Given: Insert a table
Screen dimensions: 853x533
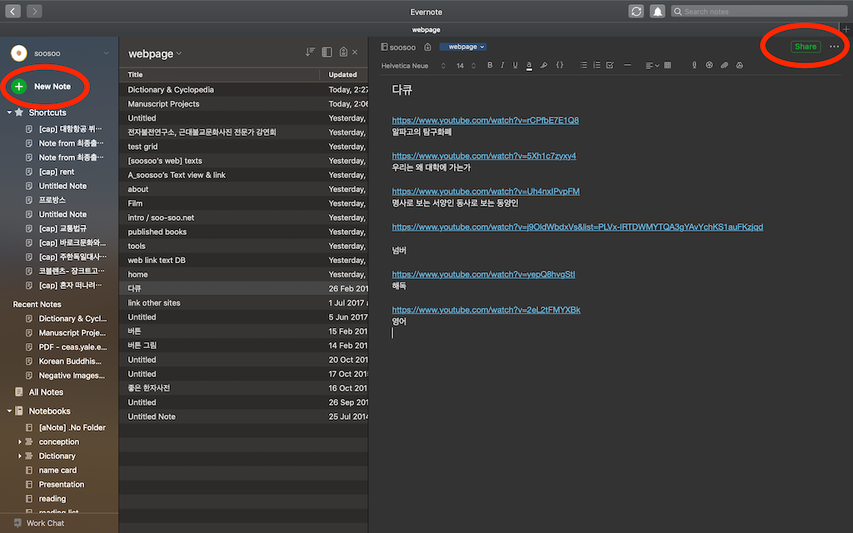Looking at the screenshot, I should point(667,65).
